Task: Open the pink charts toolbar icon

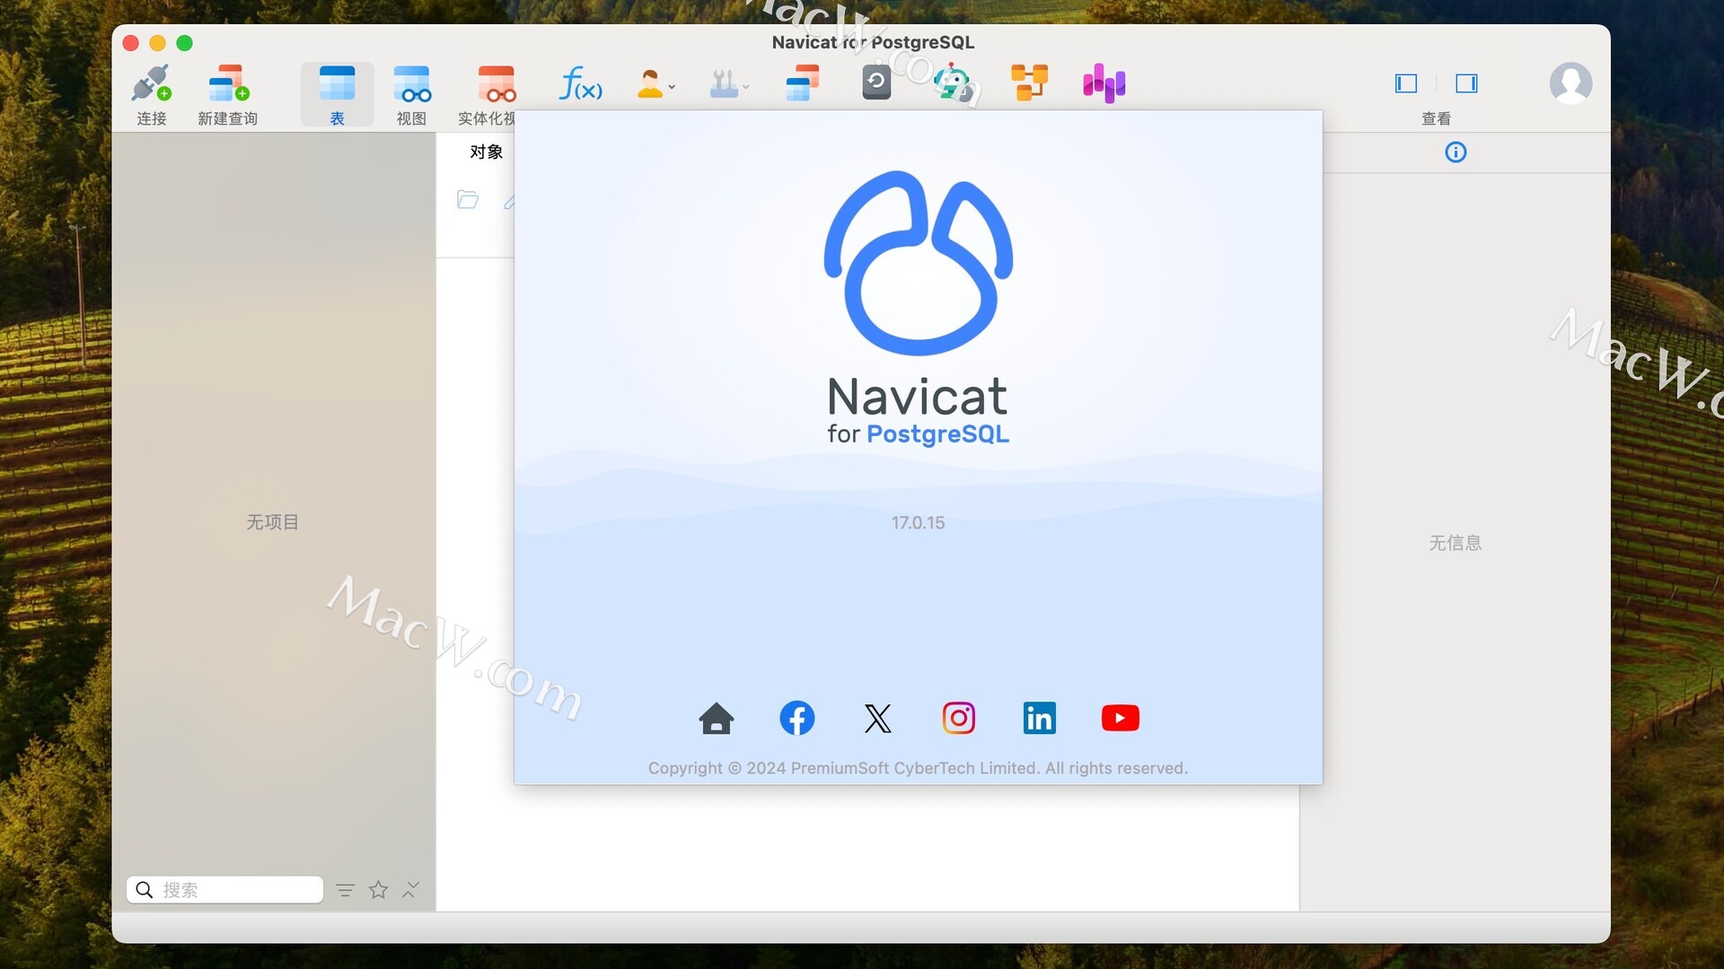Action: 1104,83
